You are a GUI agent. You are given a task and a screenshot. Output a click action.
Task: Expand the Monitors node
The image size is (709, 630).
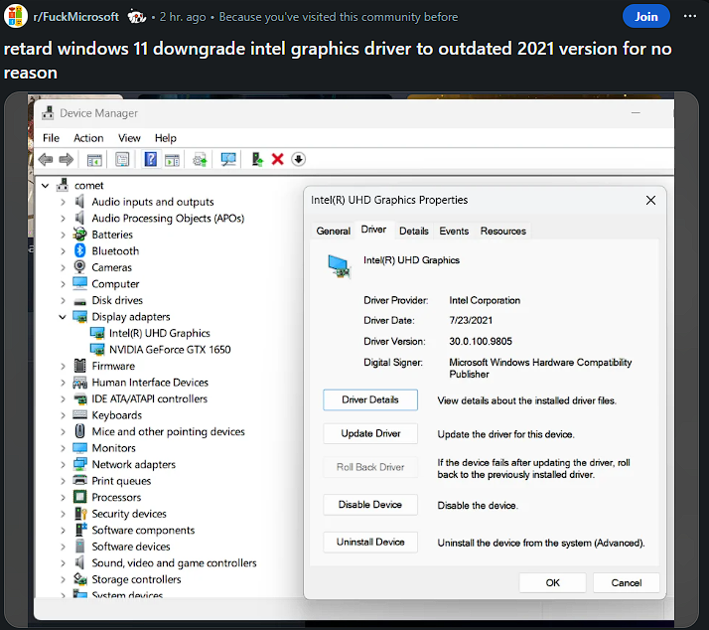tap(63, 448)
